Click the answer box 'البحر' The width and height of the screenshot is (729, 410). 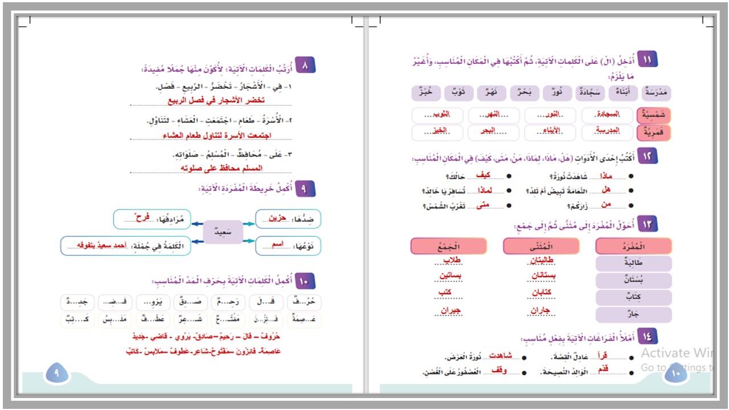click(x=494, y=132)
